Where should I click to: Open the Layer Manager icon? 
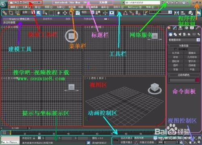[x=190, y=13]
